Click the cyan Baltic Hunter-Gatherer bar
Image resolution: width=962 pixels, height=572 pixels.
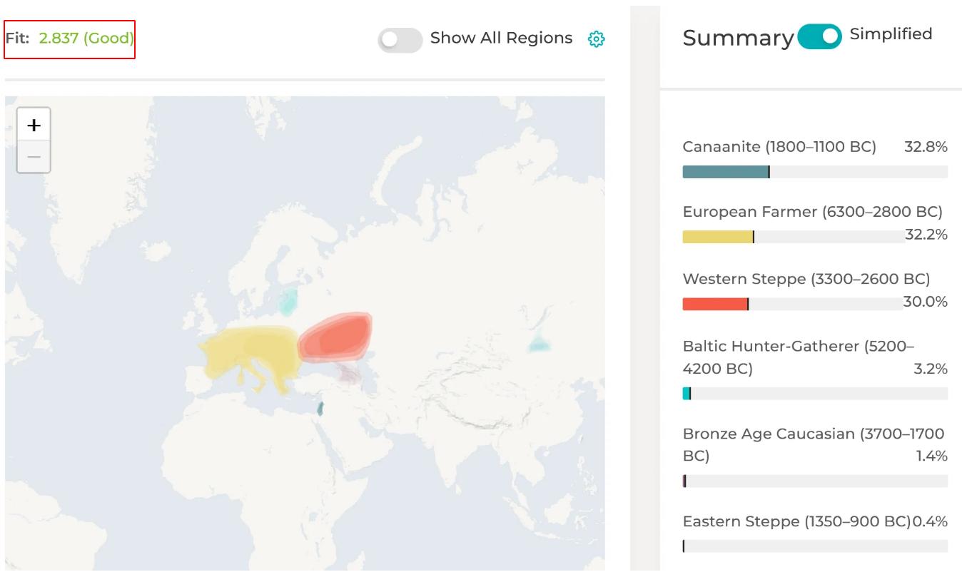pos(687,394)
